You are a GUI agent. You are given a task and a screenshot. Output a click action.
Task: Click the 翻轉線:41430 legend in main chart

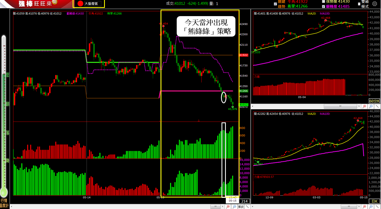[75, 13]
